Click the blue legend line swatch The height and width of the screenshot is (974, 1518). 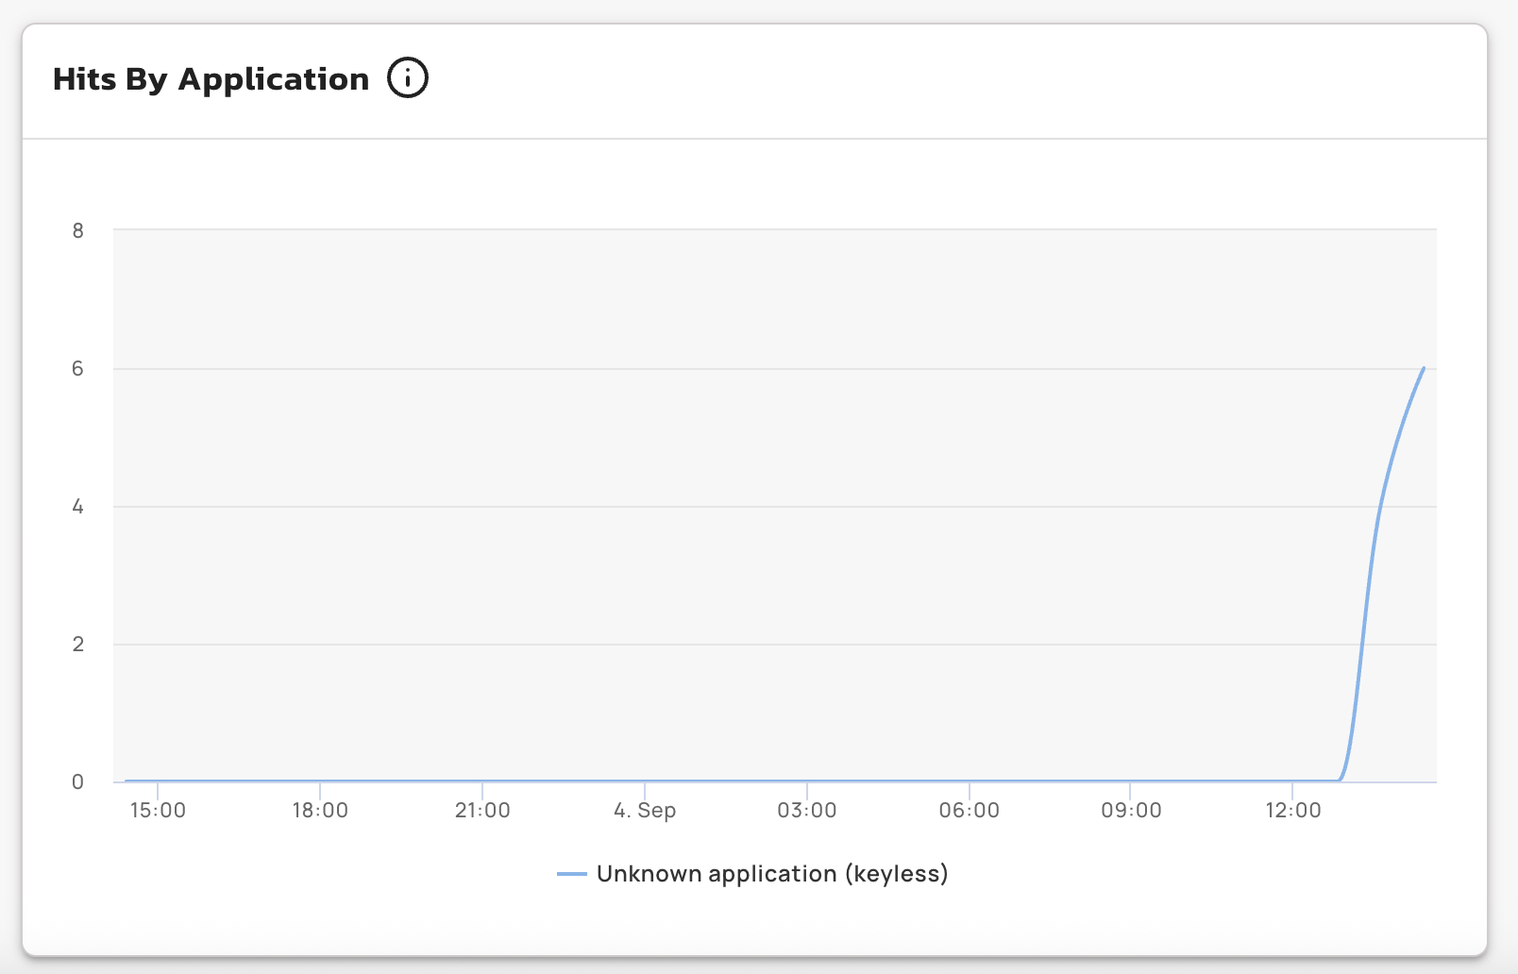coord(572,875)
